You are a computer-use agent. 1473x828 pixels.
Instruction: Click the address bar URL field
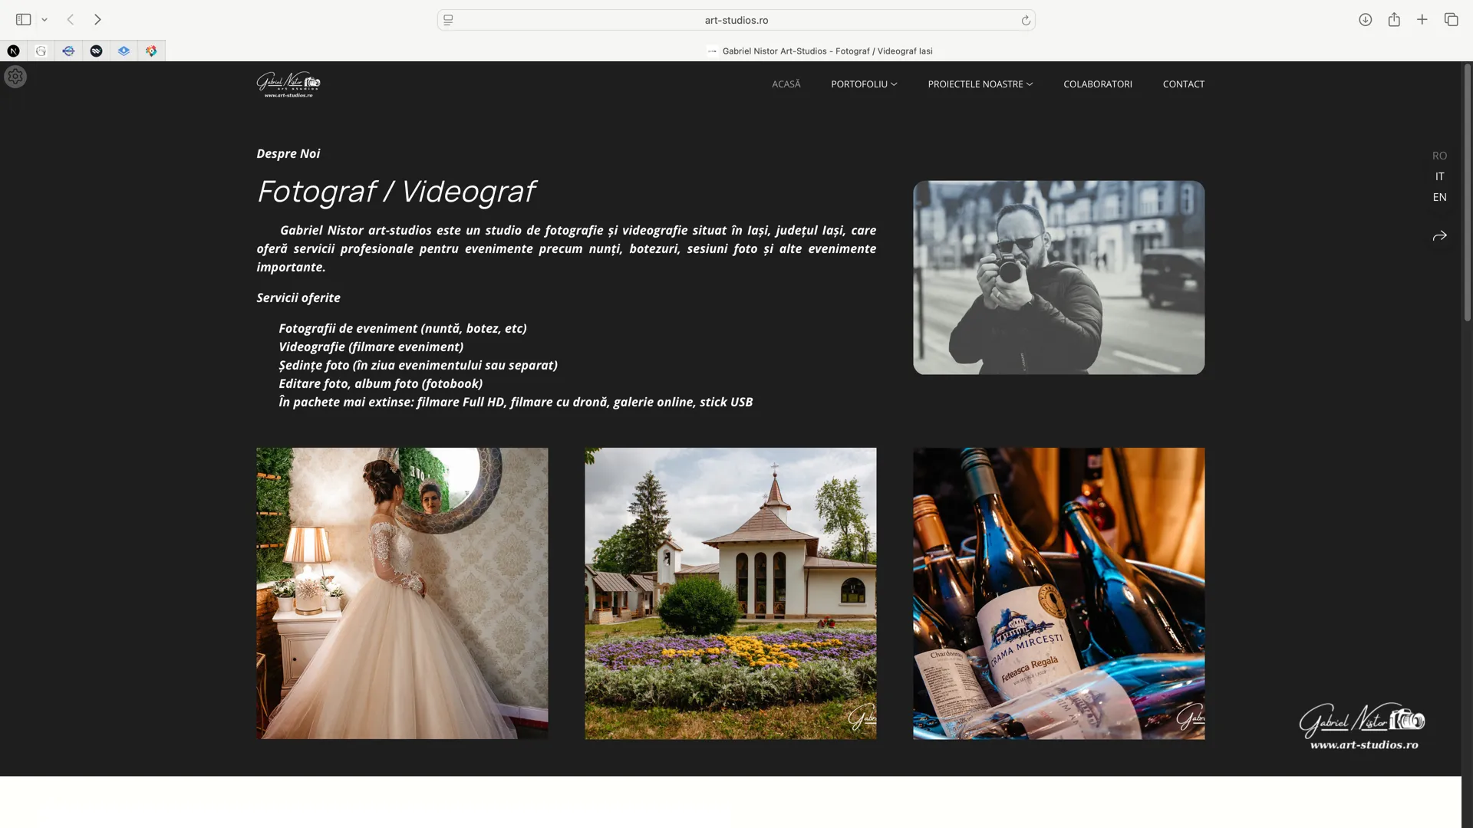pyautogui.click(x=736, y=20)
